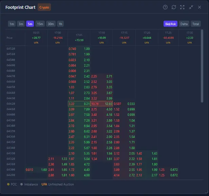Click the 17:10 column delta +10.09

(x=102, y=38)
